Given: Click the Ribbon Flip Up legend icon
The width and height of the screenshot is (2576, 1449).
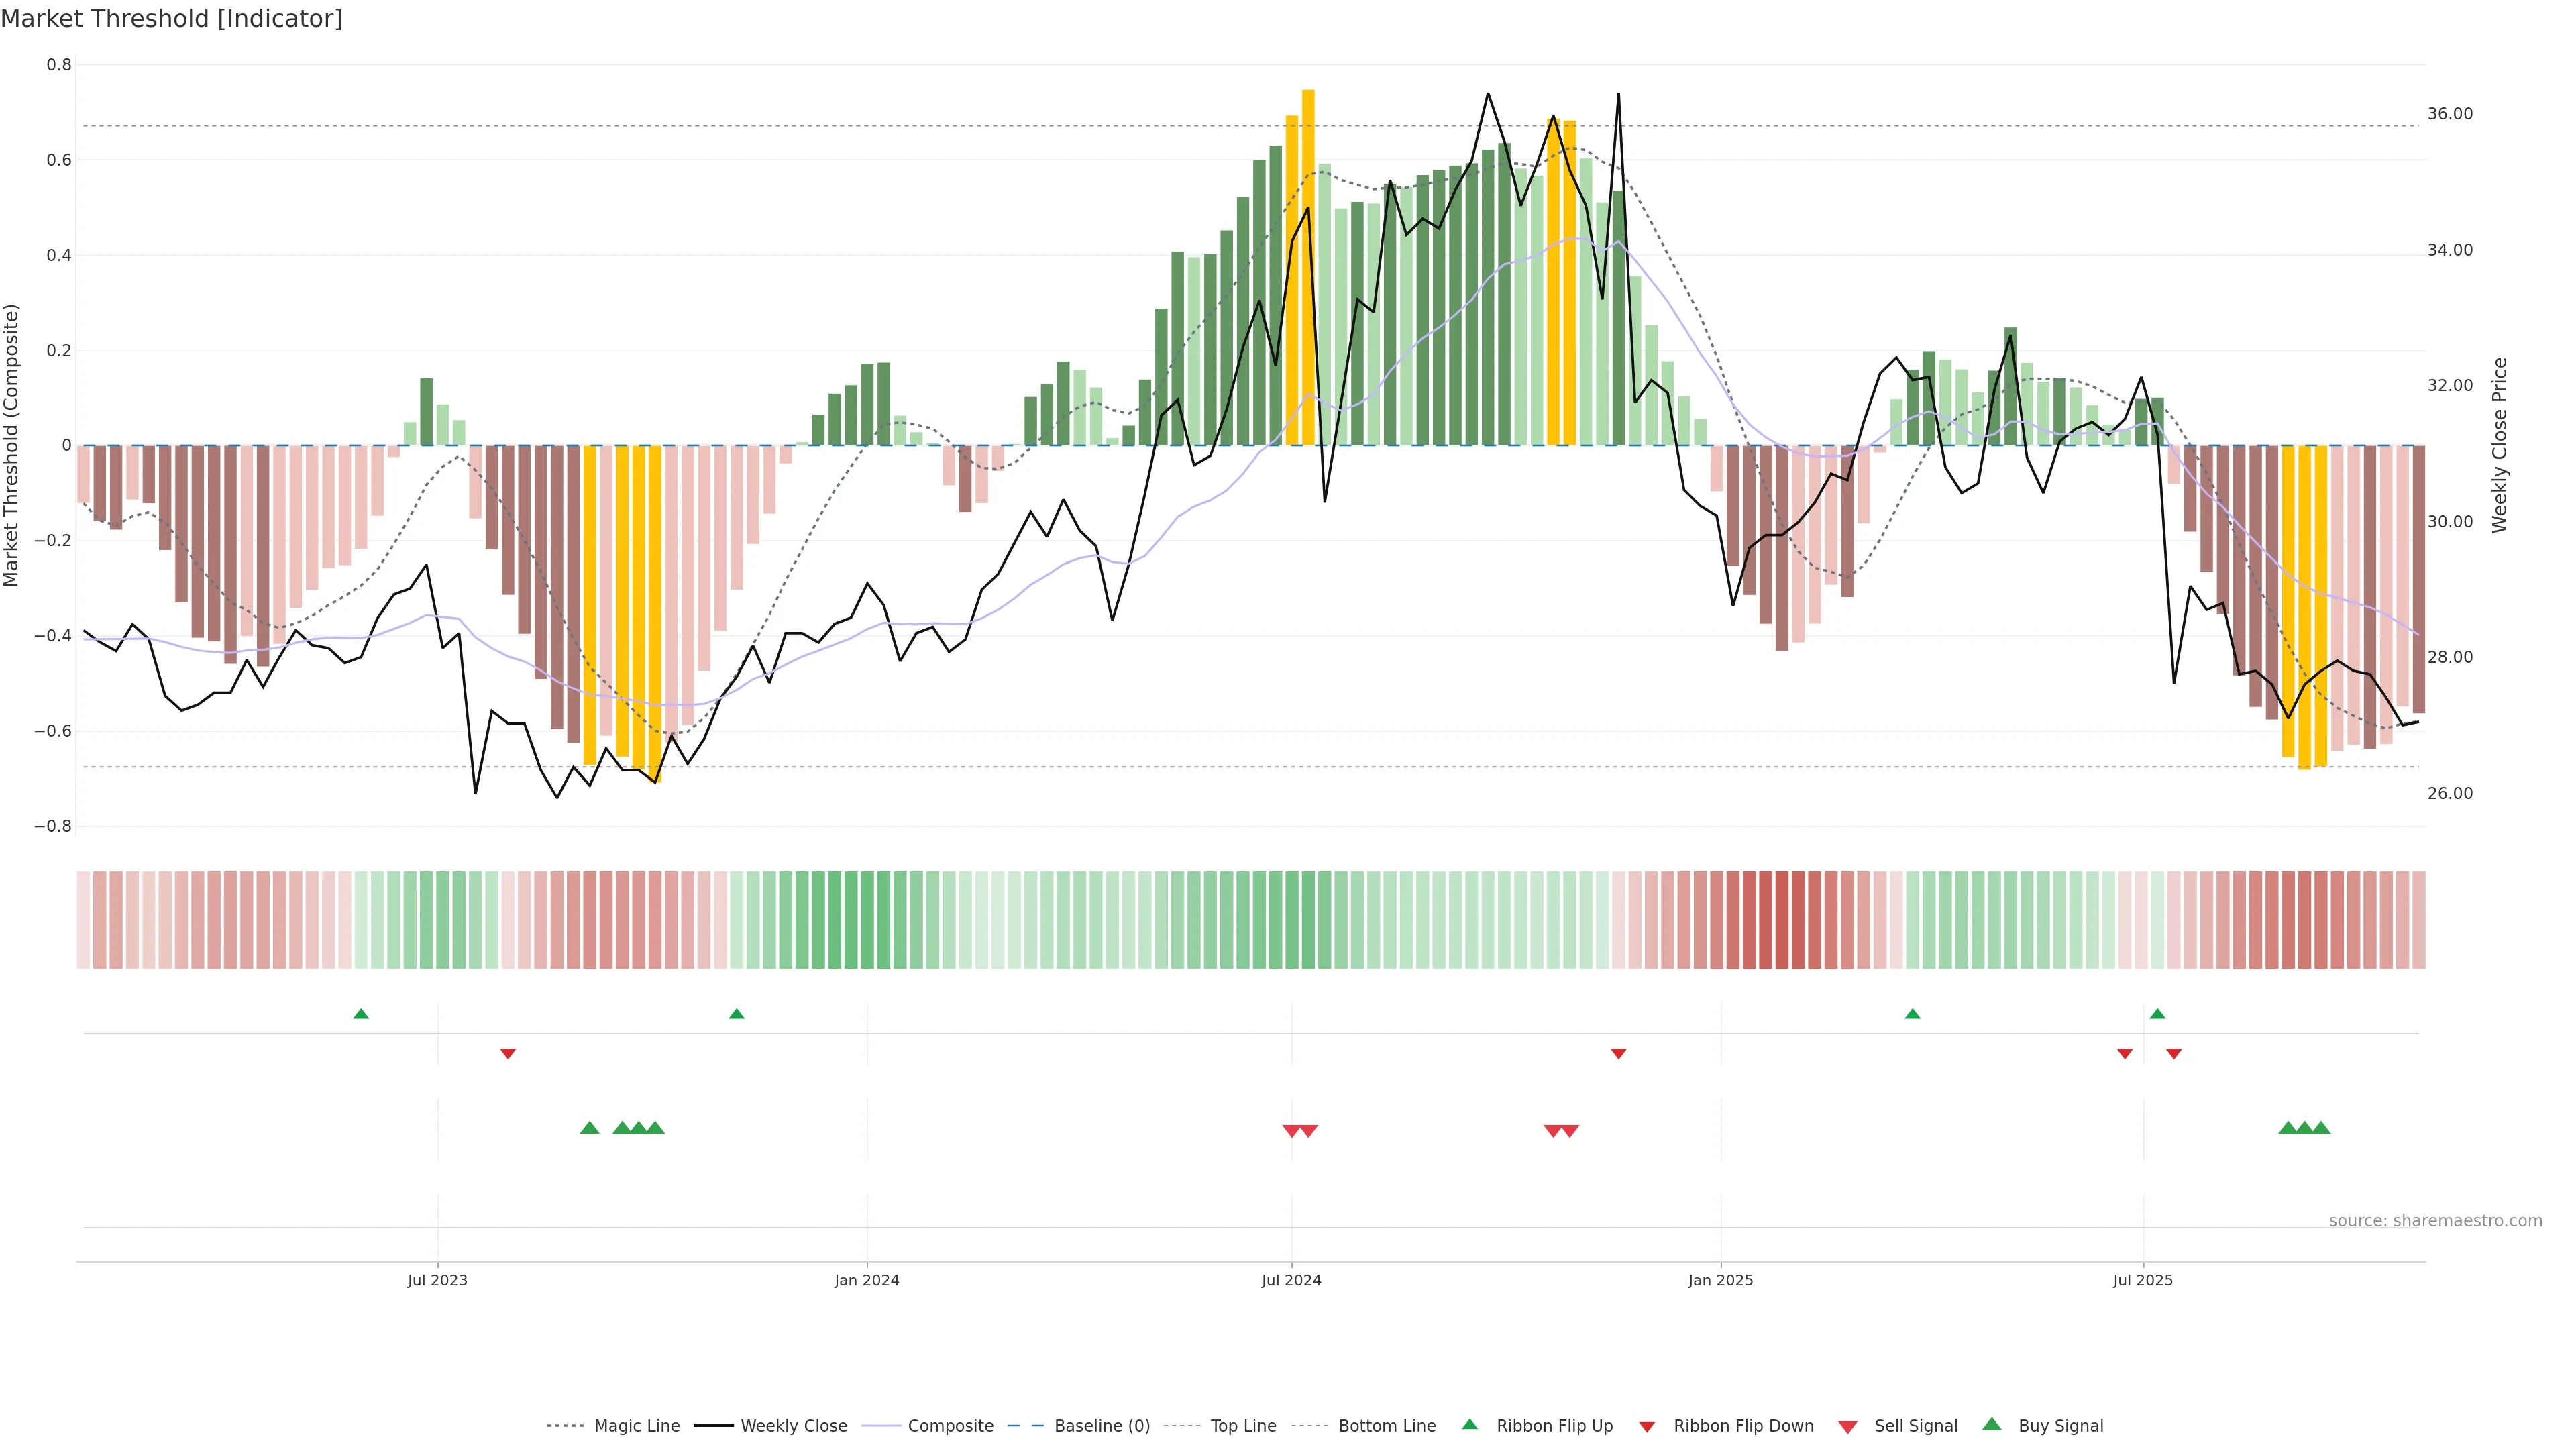Looking at the screenshot, I should tap(1470, 1424).
